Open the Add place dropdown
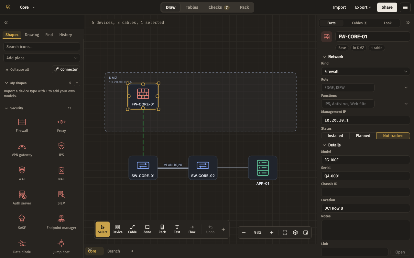The width and height of the screenshot is (414, 258). (x=42, y=58)
